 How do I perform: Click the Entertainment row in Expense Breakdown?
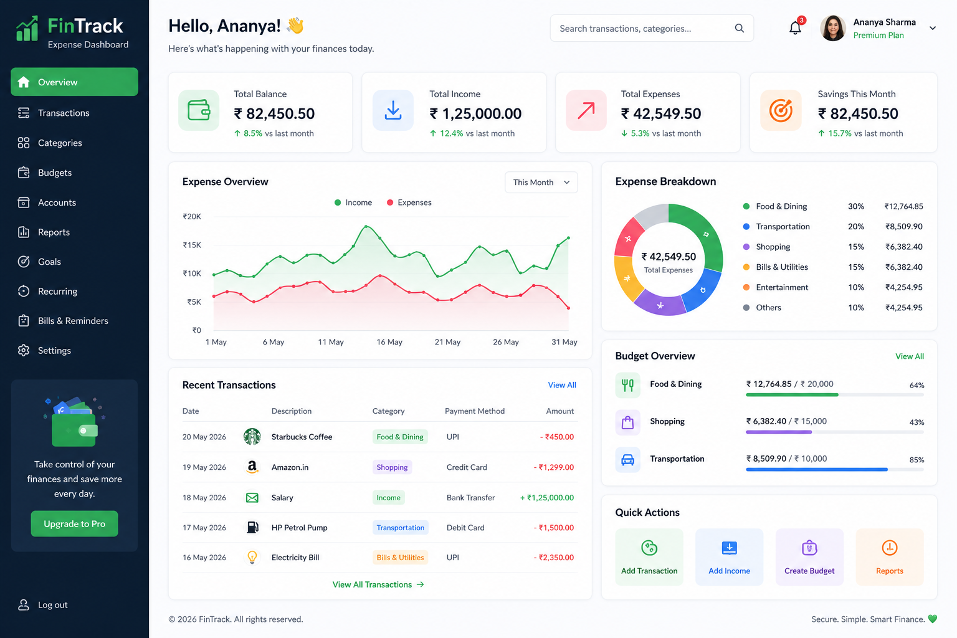point(832,287)
